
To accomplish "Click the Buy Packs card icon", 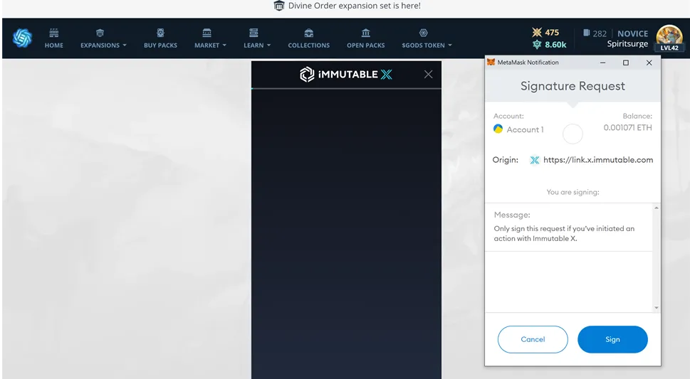I will tap(160, 33).
